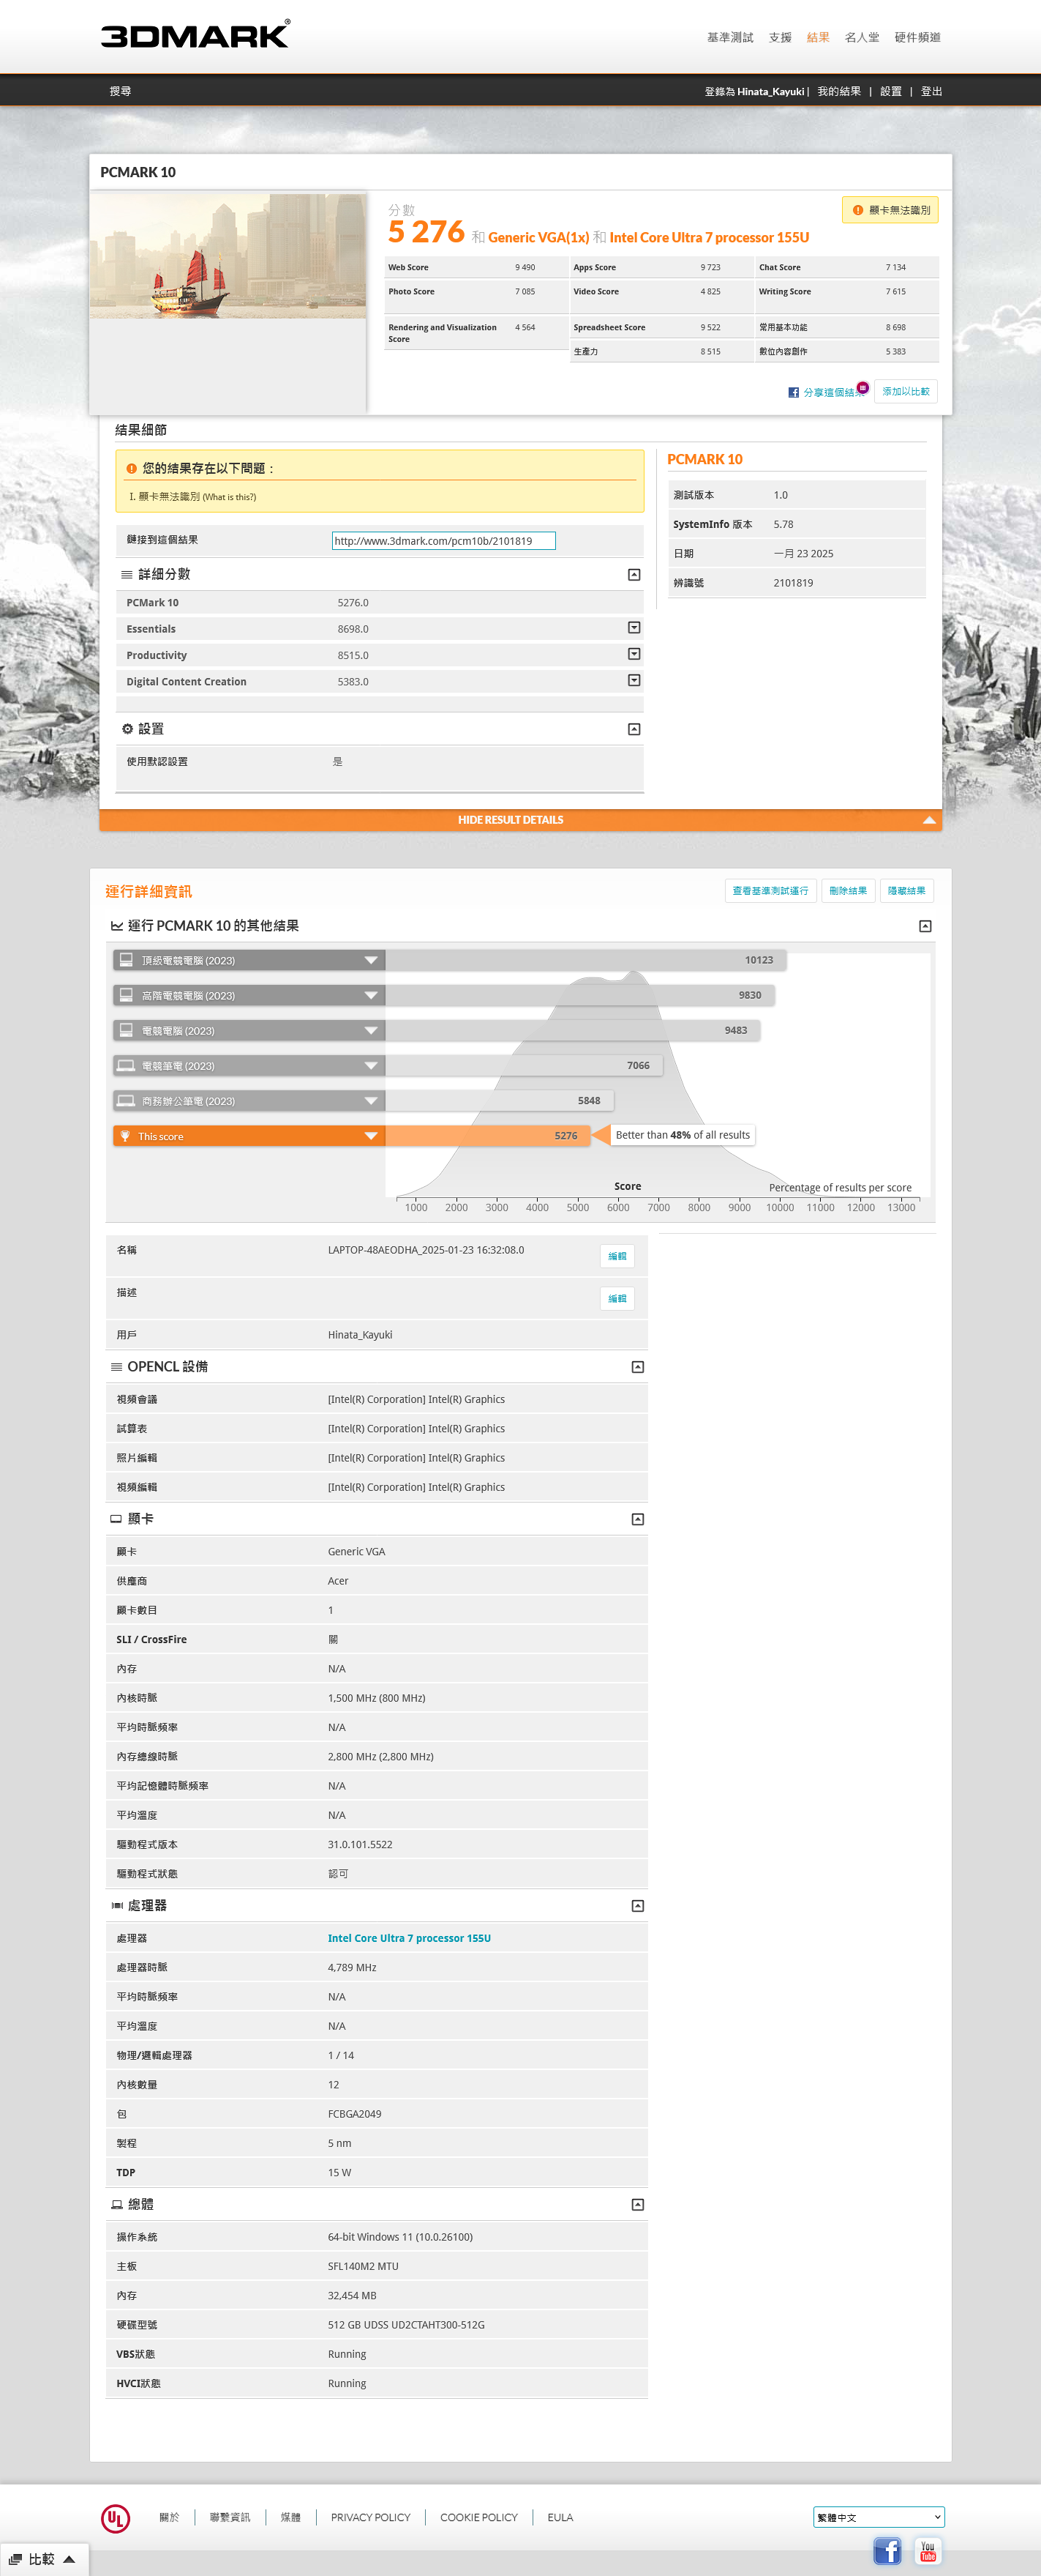The width and height of the screenshot is (1041, 2576).
Task: Click the 頂級電競電腦 10123 score bar
Action: click(x=585, y=960)
